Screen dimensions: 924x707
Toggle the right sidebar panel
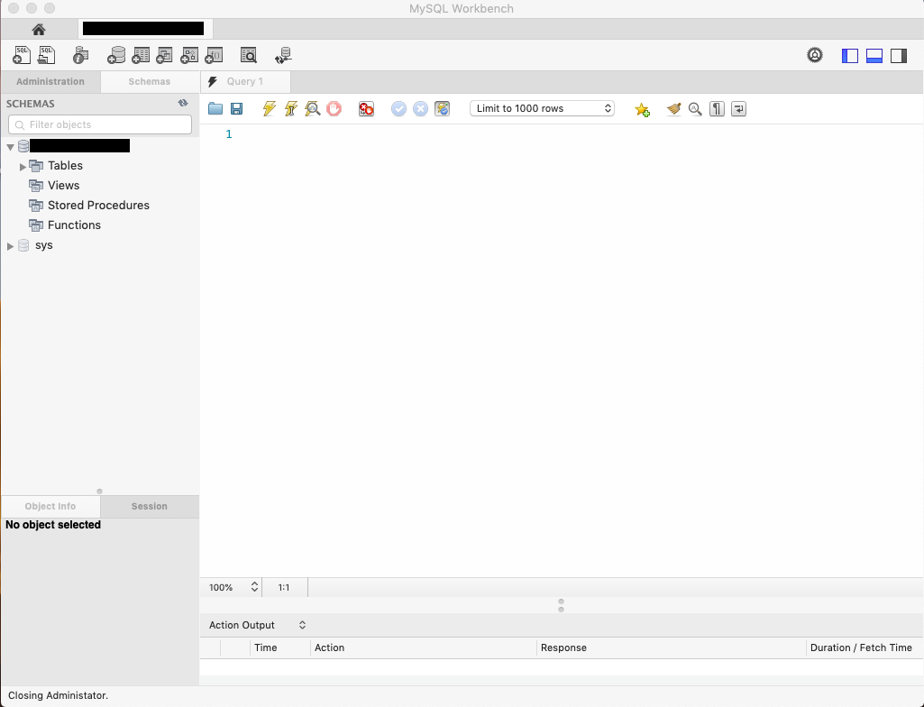[899, 56]
